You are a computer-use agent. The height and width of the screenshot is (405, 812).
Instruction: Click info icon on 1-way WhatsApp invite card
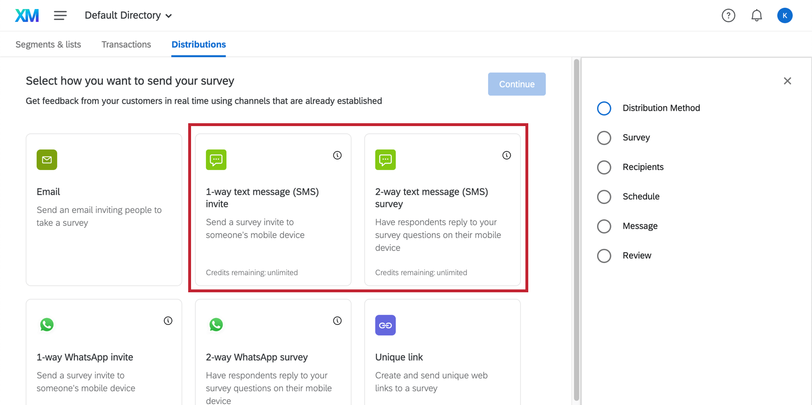pos(168,321)
